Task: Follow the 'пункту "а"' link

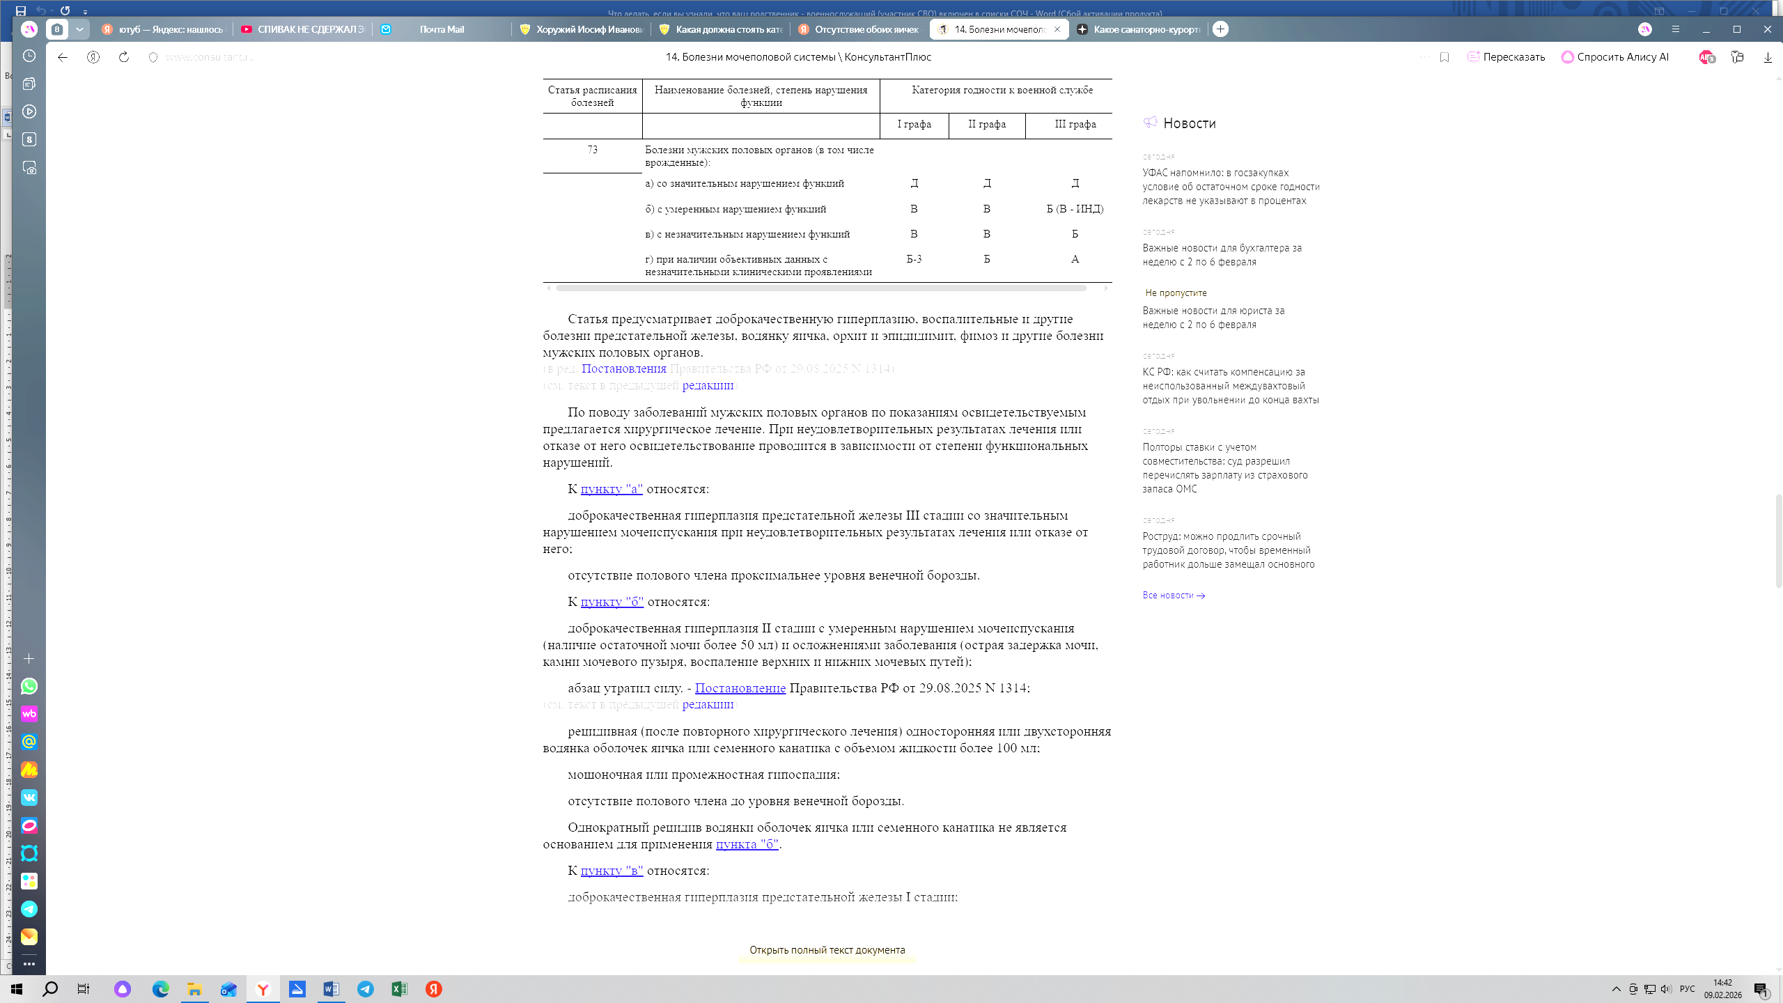Action: 612,489
